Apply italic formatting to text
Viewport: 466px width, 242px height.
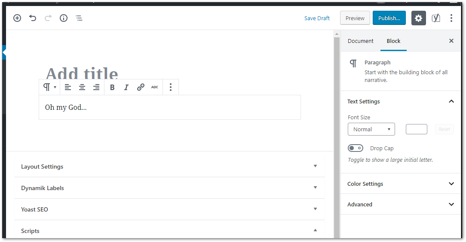coord(126,87)
